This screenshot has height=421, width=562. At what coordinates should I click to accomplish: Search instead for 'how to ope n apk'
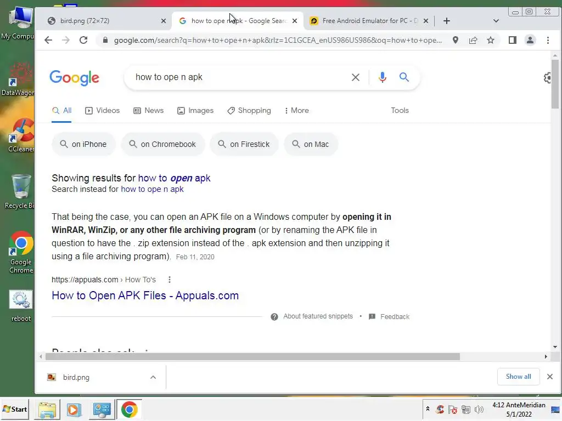[152, 189]
